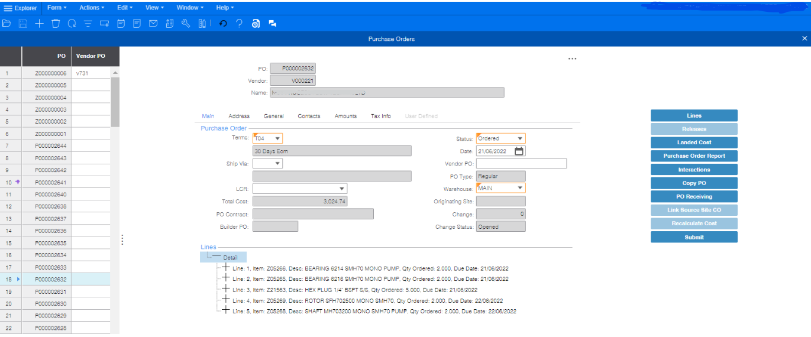Expand Line 3 HEX PLUG tree item

point(225,289)
